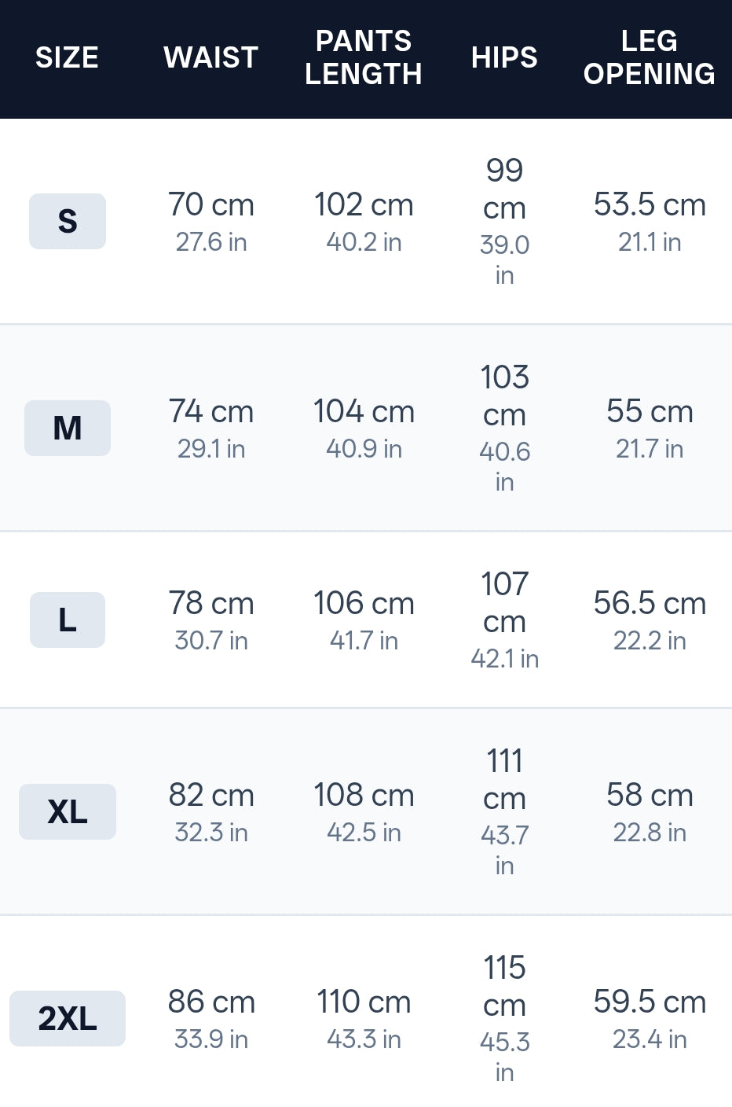Image resolution: width=732 pixels, height=1107 pixels.
Task: Select the M size badge
Action: [x=68, y=428]
